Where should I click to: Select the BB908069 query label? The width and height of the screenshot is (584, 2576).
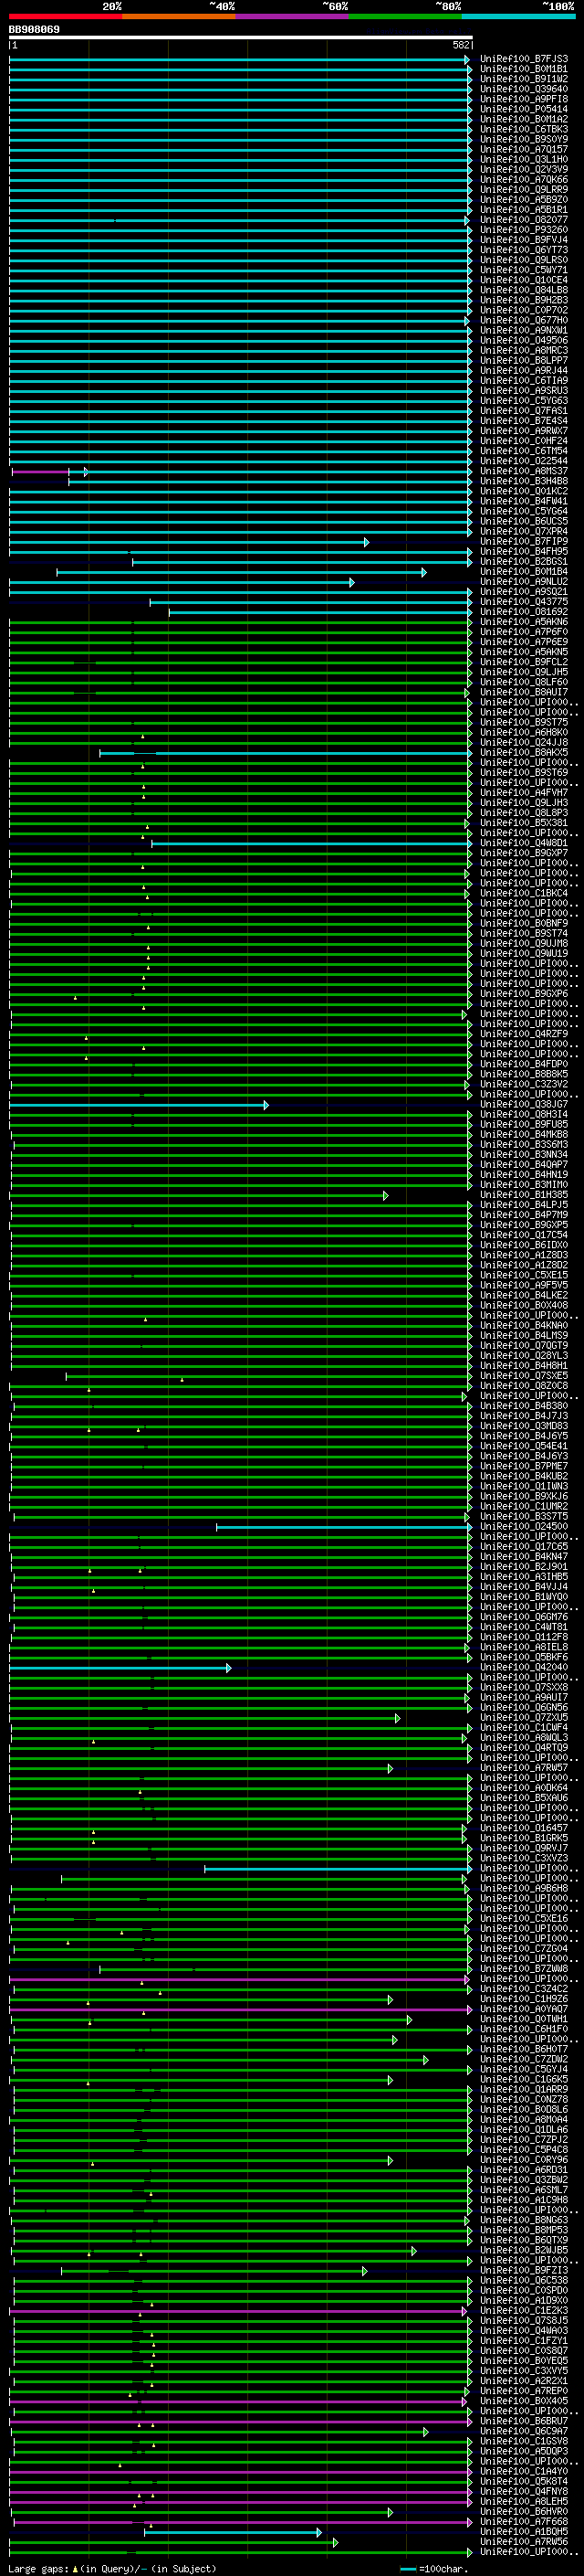click(x=34, y=29)
